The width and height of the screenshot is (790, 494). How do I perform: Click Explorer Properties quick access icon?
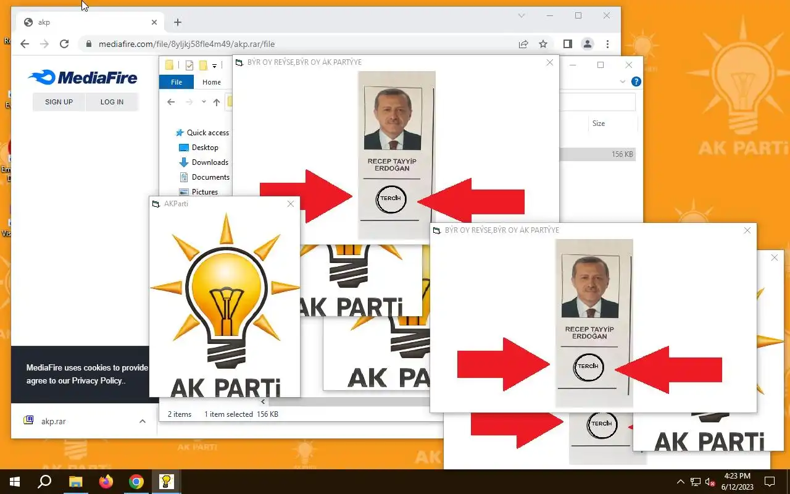pyautogui.click(x=189, y=65)
